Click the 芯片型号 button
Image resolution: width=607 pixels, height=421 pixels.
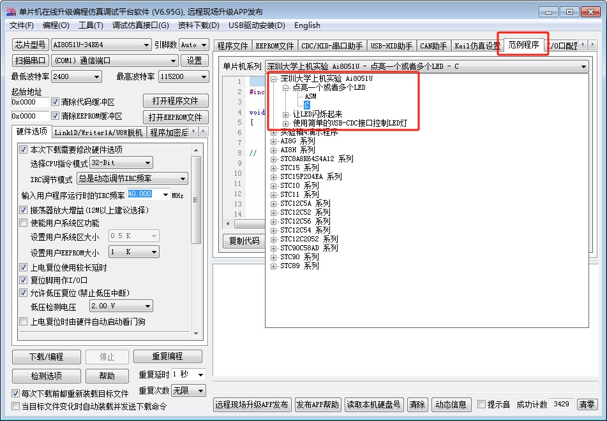tap(30, 45)
